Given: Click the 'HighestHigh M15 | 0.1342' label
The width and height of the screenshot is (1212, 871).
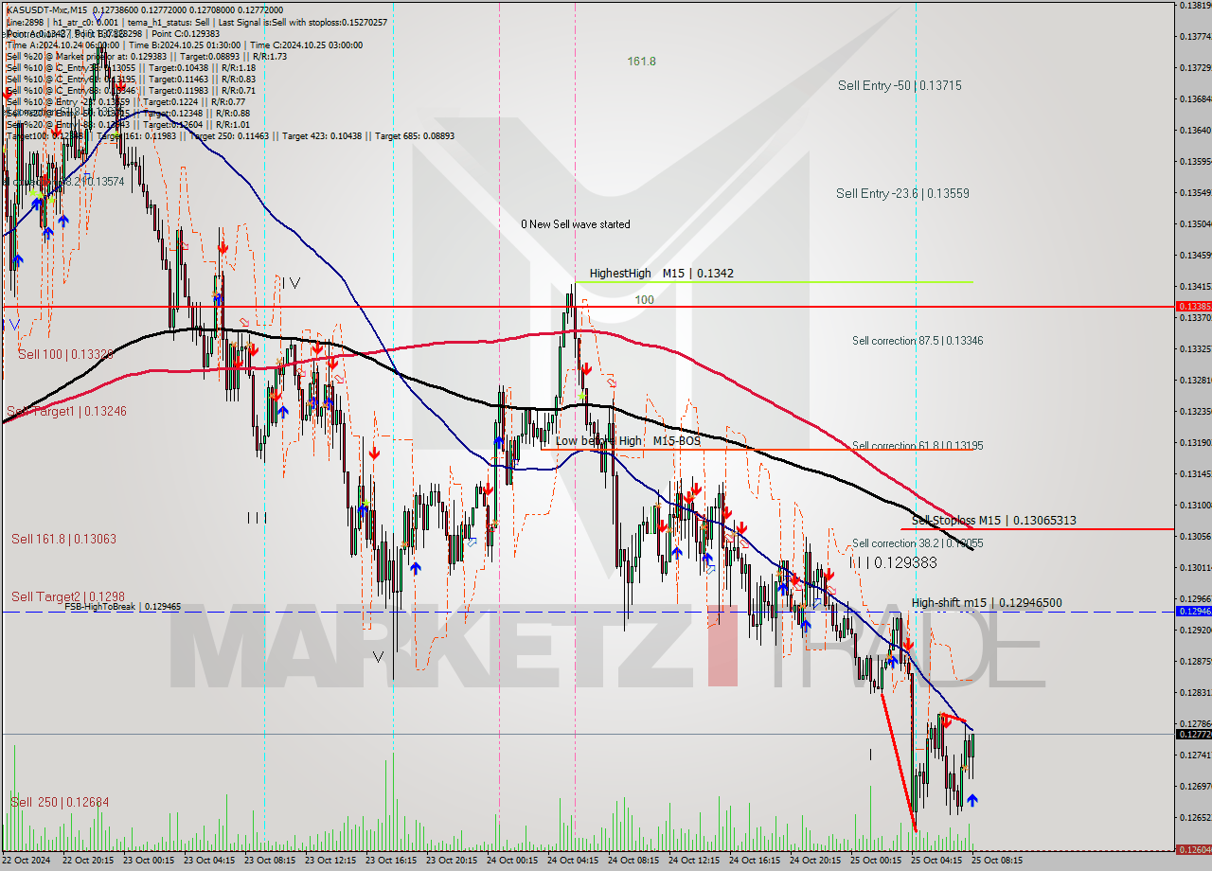Looking at the screenshot, I should (661, 273).
